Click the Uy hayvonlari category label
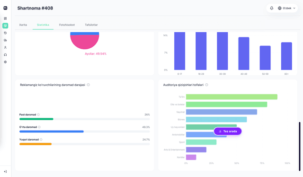This screenshot has width=303, height=177. 178,127
